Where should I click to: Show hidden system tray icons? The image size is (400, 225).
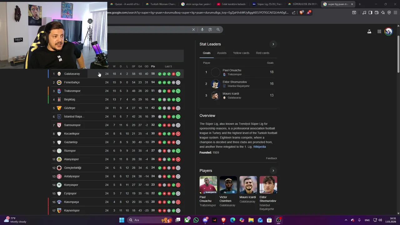pos(346,220)
